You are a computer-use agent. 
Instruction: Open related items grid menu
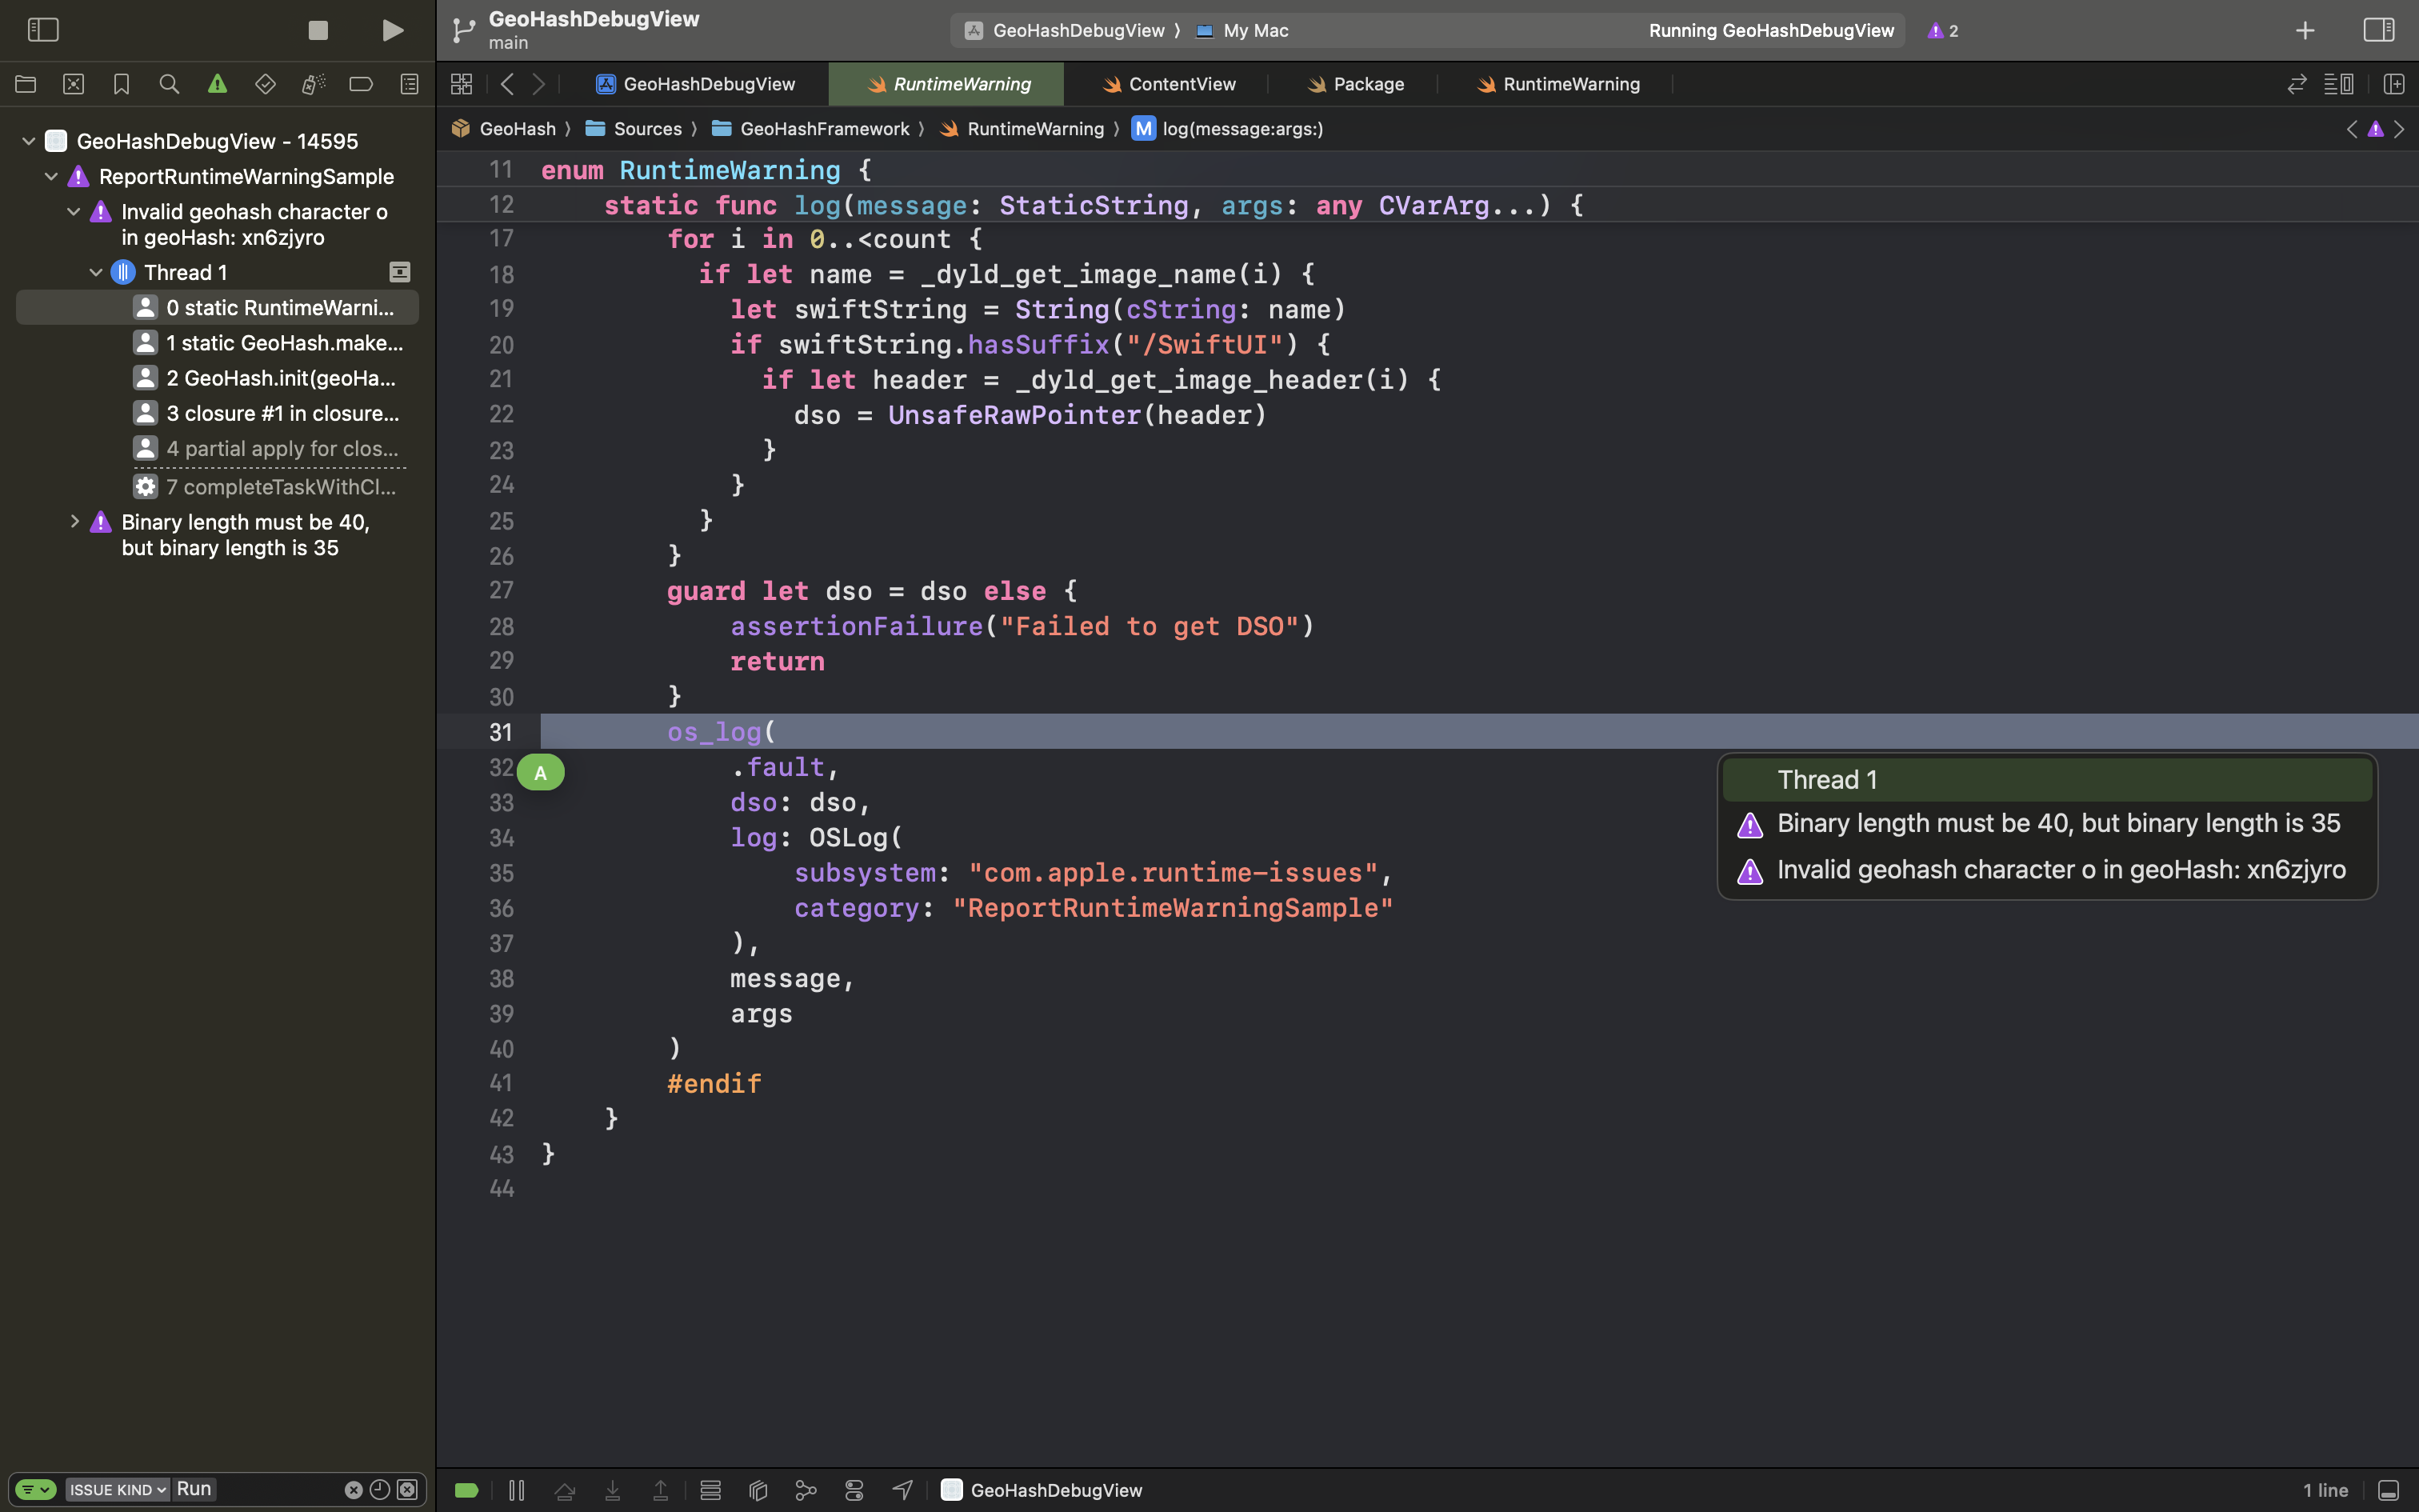click(x=461, y=84)
